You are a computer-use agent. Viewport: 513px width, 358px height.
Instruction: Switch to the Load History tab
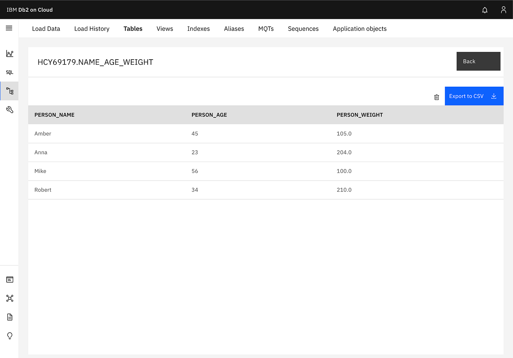point(92,29)
